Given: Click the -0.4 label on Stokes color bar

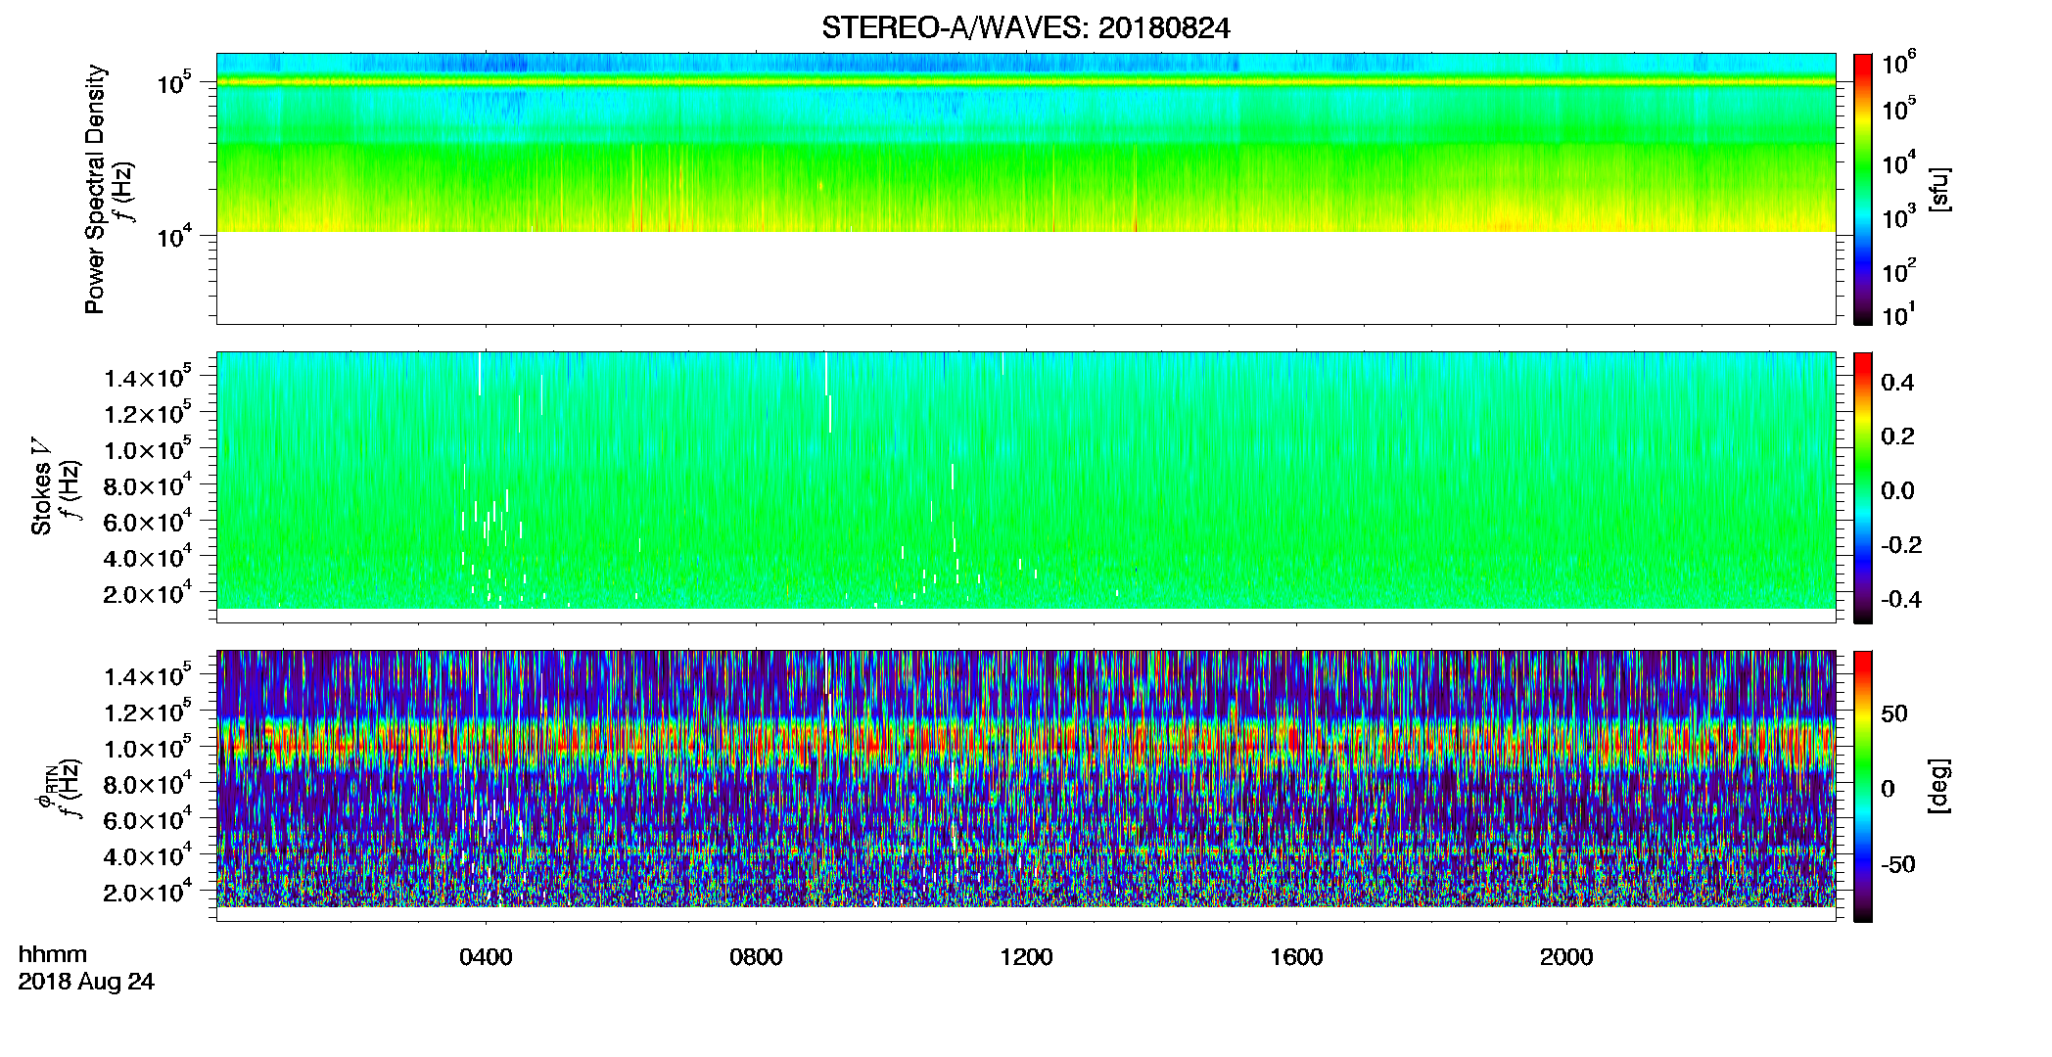Looking at the screenshot, I should pos(1901,599).
